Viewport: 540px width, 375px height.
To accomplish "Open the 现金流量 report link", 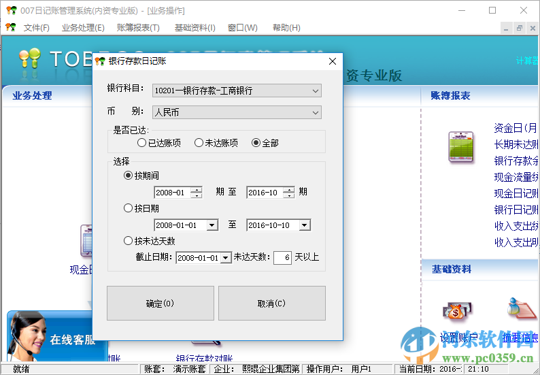I will [x=516, y=177].
